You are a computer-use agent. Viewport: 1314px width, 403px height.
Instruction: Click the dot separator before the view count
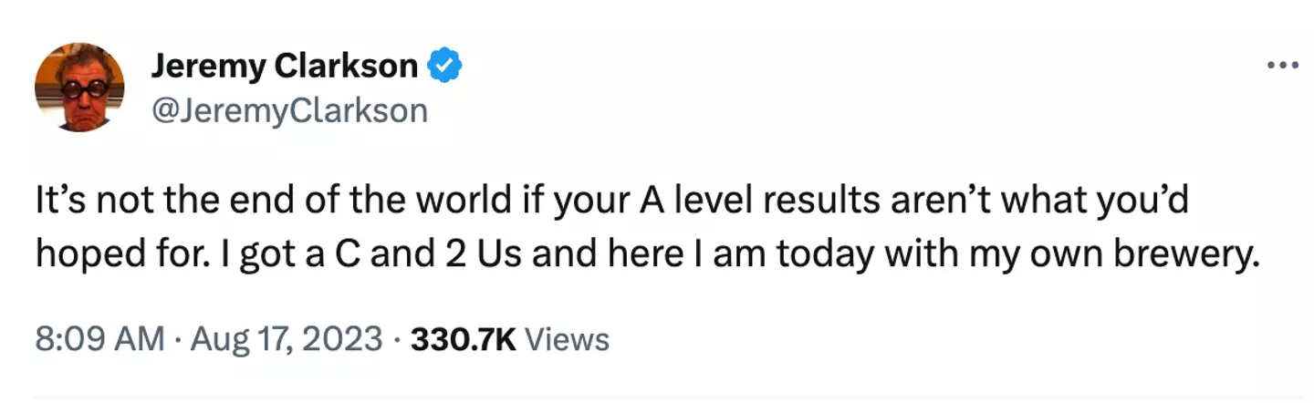(x=397, y=339)
